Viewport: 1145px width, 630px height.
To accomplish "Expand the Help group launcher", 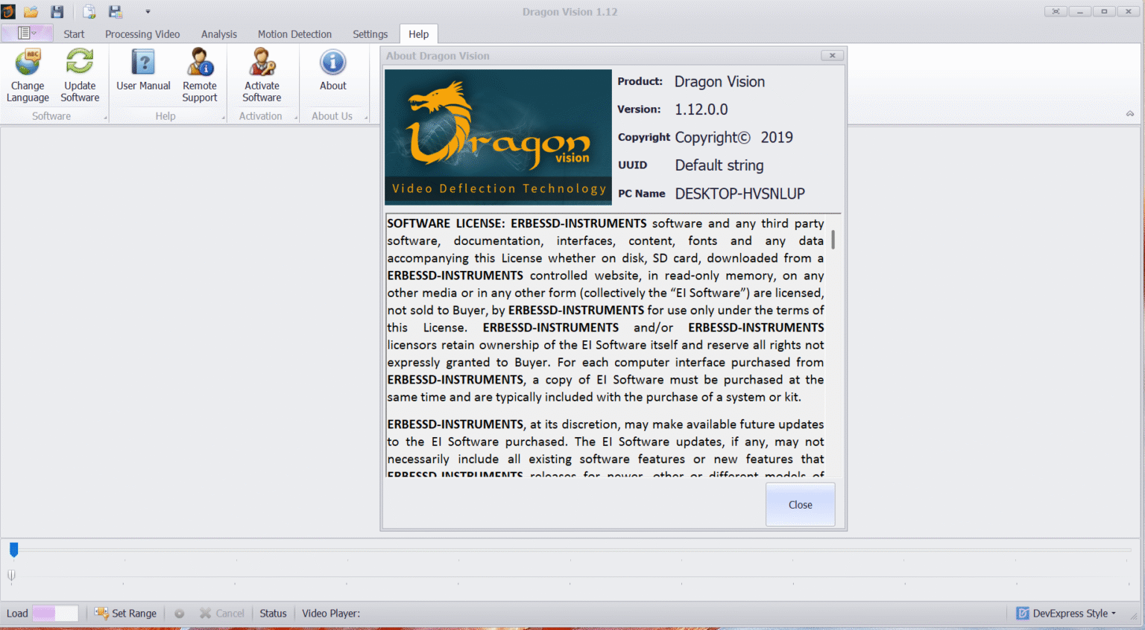I will click(x=223, y=118).
